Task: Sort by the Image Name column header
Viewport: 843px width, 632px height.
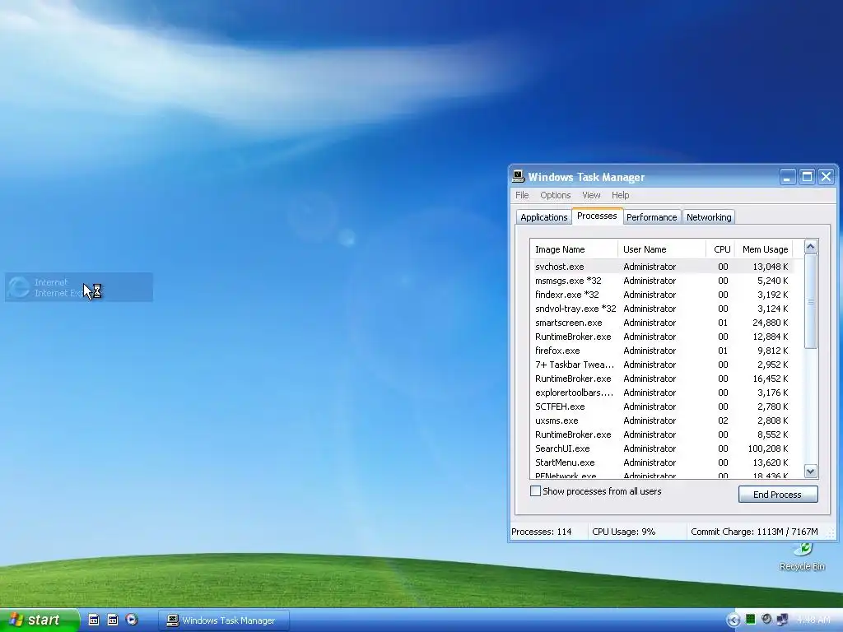Action: 574,249
